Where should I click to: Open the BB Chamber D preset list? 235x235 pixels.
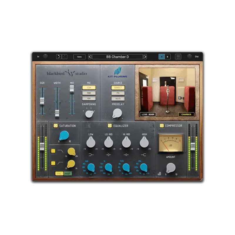coord(117,57)
